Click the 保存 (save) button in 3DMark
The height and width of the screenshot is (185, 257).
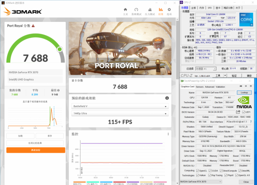[50, 136]
